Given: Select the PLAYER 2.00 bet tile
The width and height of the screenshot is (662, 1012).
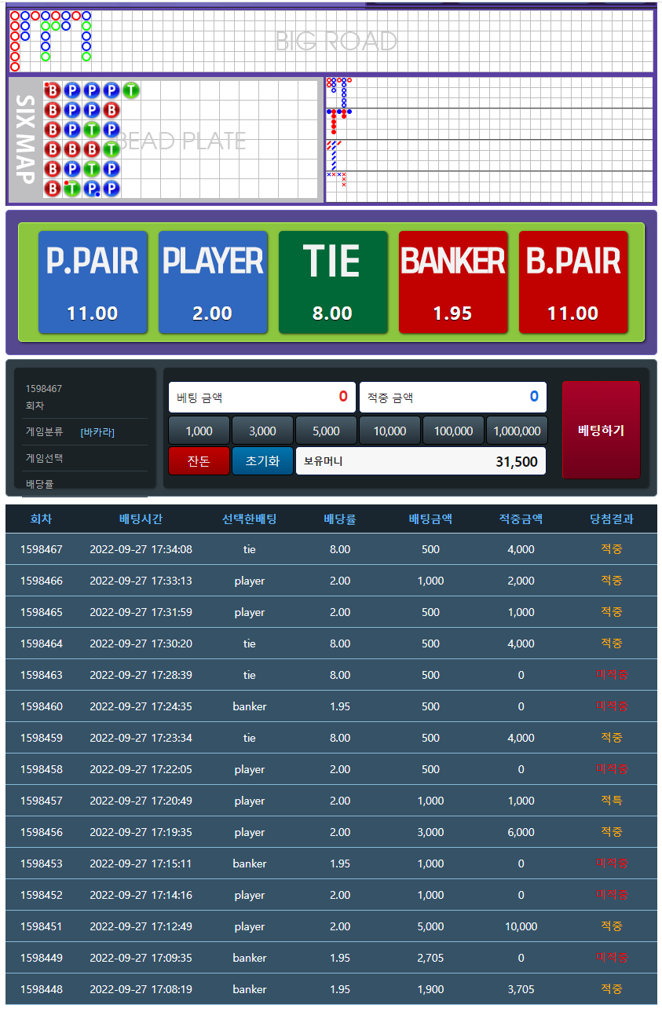Looking at the screenshot, I should coord(213,282).
